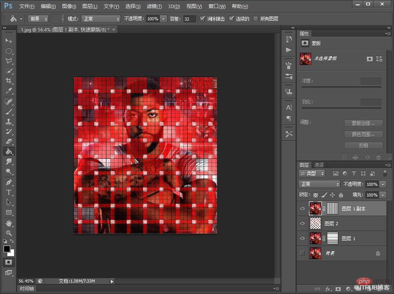Select the 图层 1 layer mask thumbnail
This screenshot has width=394, height=294.
tap(332, 238)
